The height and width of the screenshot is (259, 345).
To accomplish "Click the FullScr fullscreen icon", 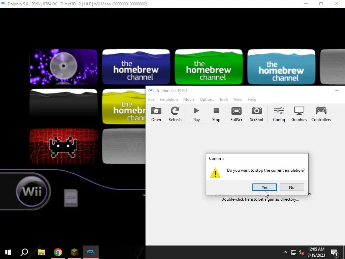I will pos(236,114).
